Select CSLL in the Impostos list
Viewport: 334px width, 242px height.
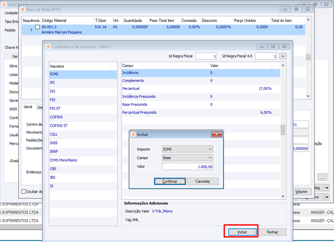83,134
